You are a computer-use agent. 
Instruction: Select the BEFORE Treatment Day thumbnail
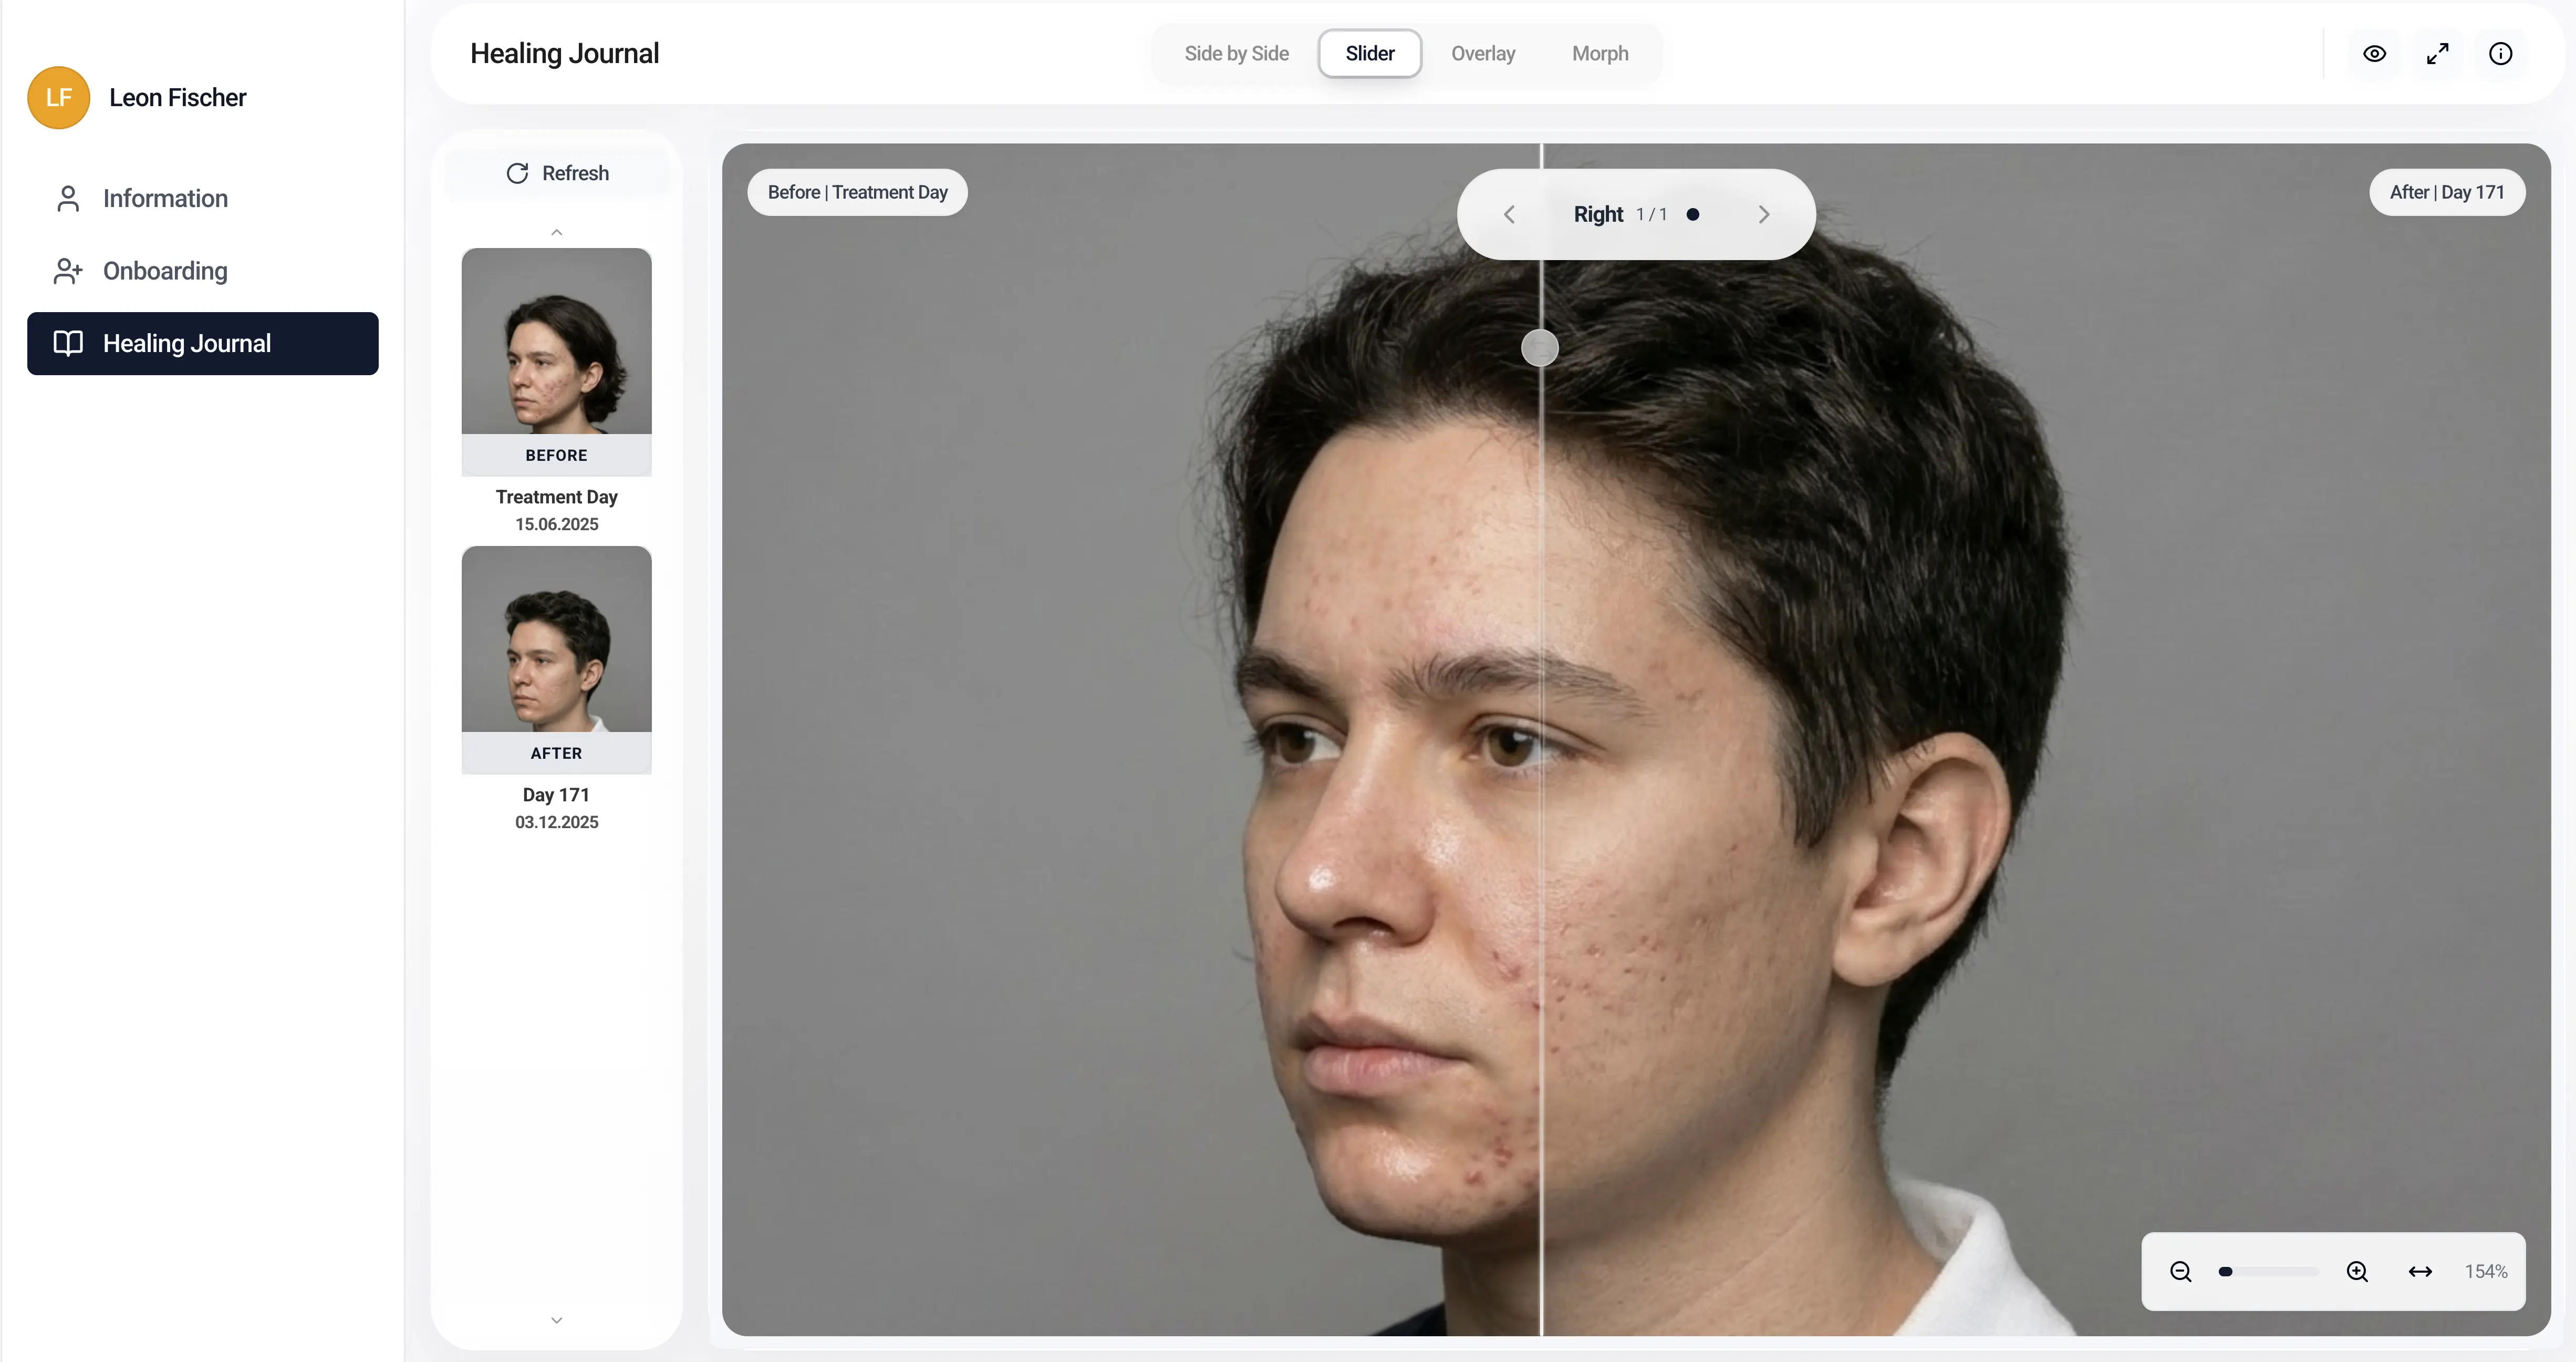pos(556,342)
